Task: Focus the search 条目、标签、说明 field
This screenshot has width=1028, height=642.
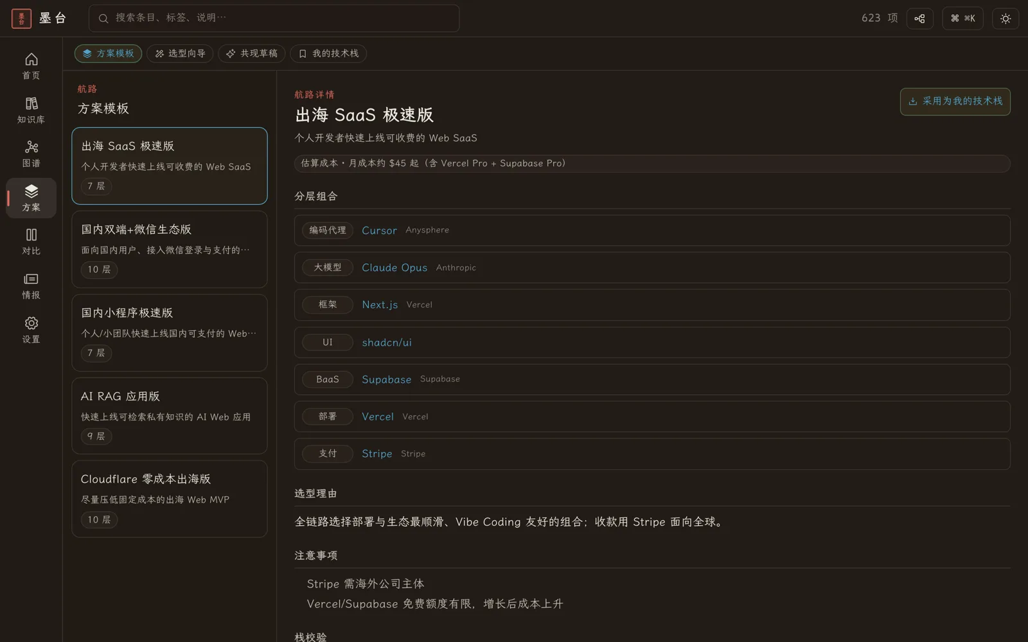Action: [274, 19]
